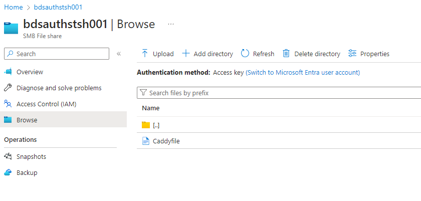Image resolution: width=421 pixels, height=201 pixels.
Task: Click the Refresh button label
Action: (x=264, y=54)
